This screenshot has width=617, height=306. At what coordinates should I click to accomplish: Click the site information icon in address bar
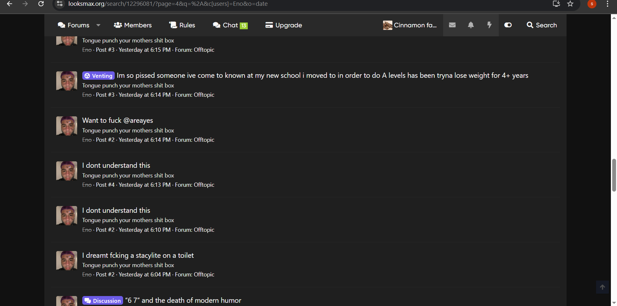click(60, 4)
